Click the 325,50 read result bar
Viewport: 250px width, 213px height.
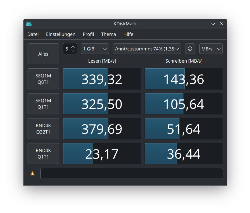102,104
